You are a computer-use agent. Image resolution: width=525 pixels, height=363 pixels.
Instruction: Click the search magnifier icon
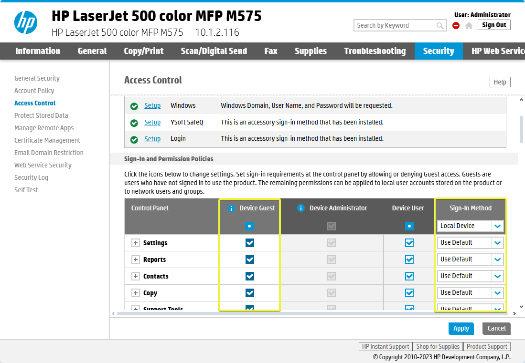point(440,26)
